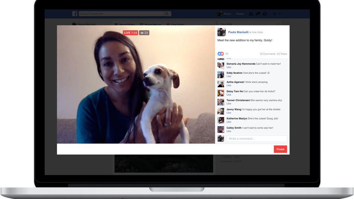Viewport: 354px width, 199px height.
Task: Click the search magnifier icon
Action: [167, 14]
